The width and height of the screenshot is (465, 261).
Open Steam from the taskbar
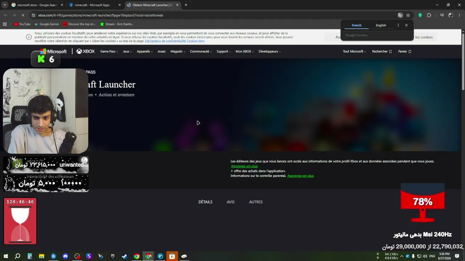click(125, 256)
